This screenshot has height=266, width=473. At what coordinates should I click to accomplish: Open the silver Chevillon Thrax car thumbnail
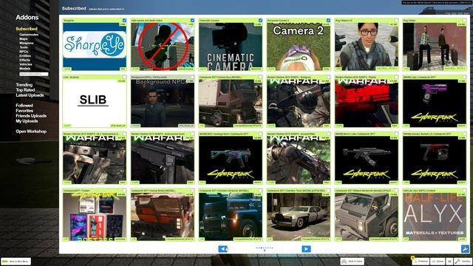pyautogui.click(x=299, y=217)
